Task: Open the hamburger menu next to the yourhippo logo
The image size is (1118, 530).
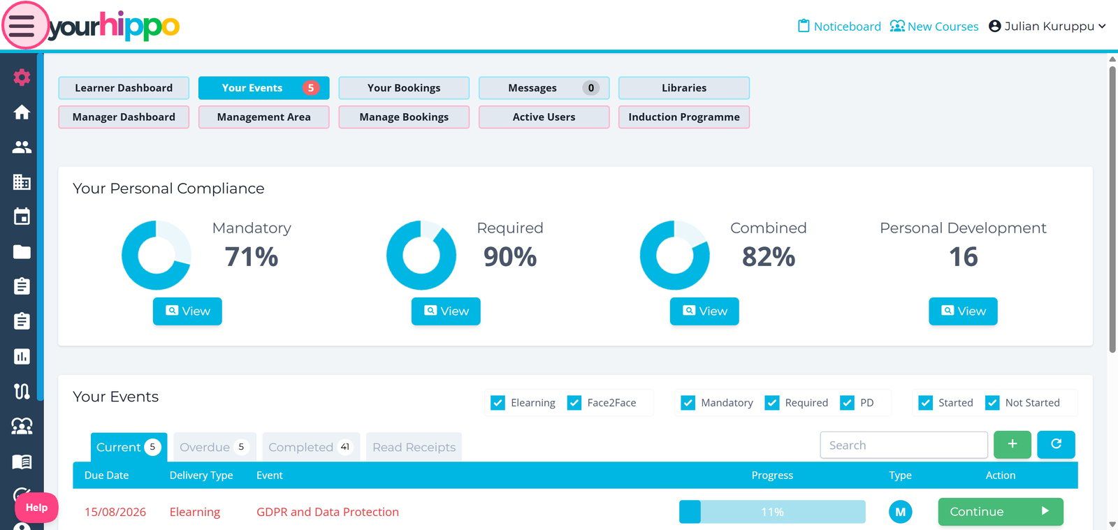Action: click(22, 27)
